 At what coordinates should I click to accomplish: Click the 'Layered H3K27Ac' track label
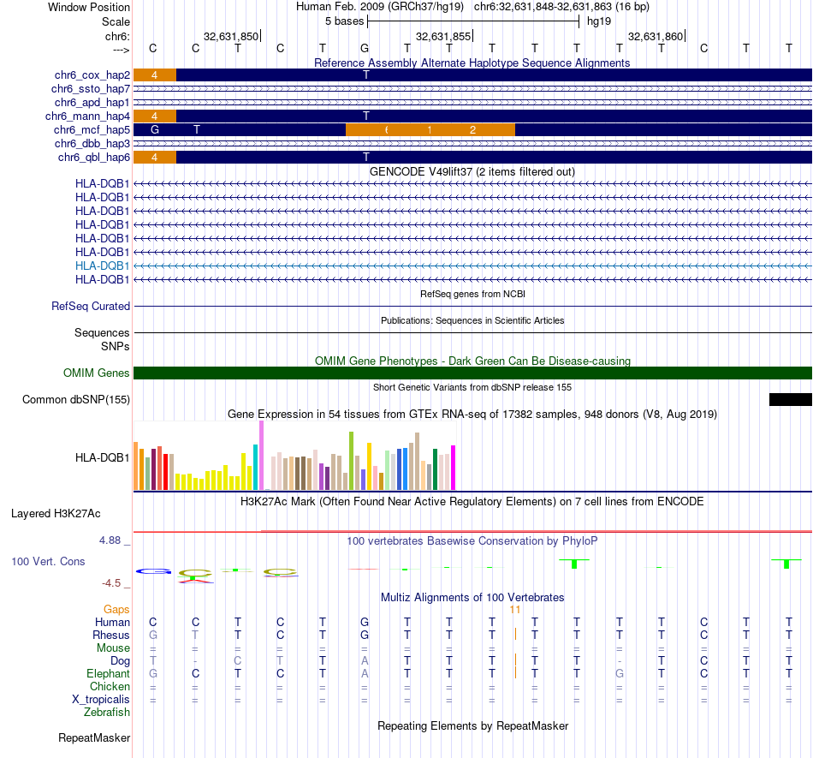[56, 514]
